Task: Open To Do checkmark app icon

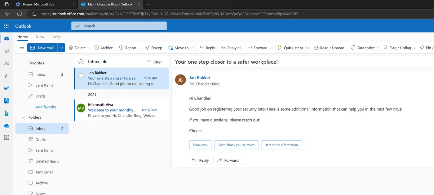Action: coord(7,88)
